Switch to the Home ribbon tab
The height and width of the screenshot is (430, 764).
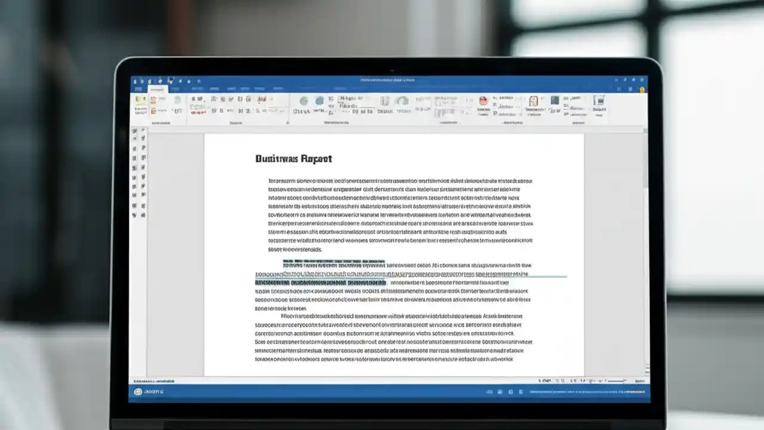tap(156, 89)
